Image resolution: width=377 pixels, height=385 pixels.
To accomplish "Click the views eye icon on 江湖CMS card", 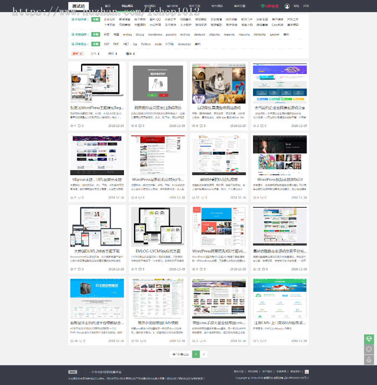I will point(255,341).
